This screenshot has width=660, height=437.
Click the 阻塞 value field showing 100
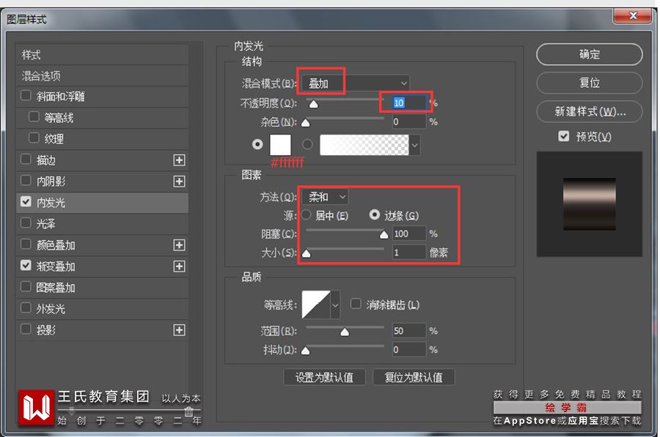[x=408, y=234]
